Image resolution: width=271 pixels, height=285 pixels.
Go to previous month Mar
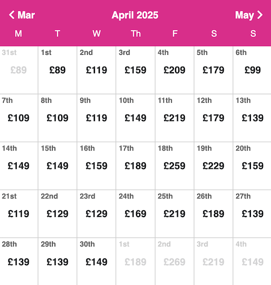coord(22,15)
